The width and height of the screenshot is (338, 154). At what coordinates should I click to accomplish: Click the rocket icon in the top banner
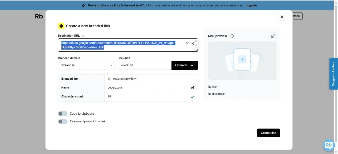click(84, 5)
